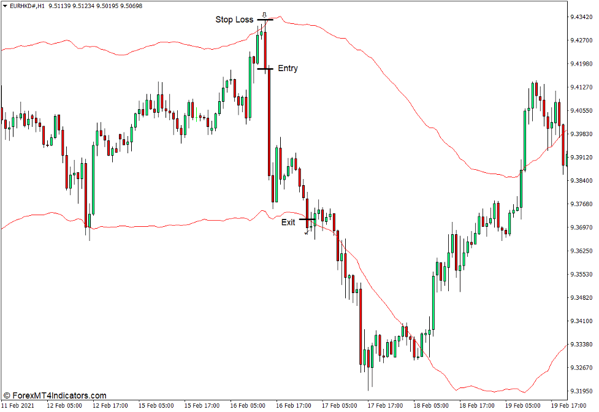Click the Stop Loss text label
This screenshot has height=412, width=599.
235,20
